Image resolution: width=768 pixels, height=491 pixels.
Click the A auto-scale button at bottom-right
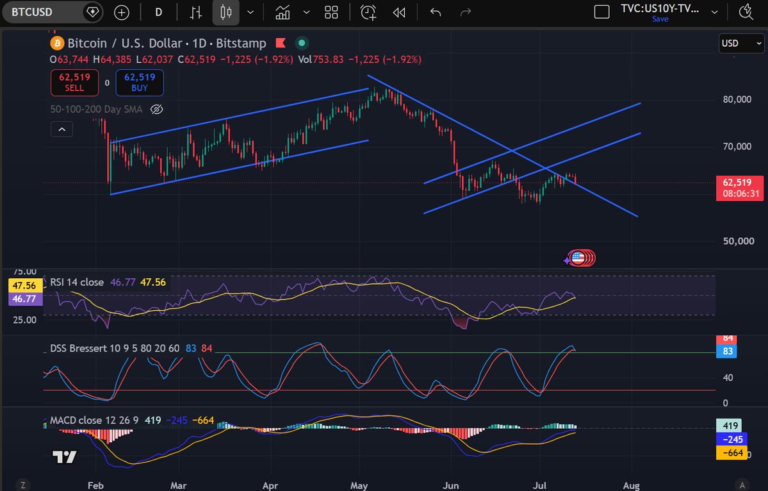[742, 485]
